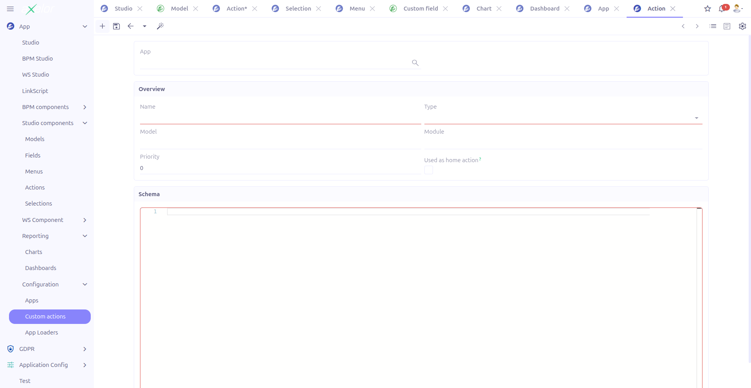Open the notifications bell icon
751x388 pixels.
click(722, 9)
